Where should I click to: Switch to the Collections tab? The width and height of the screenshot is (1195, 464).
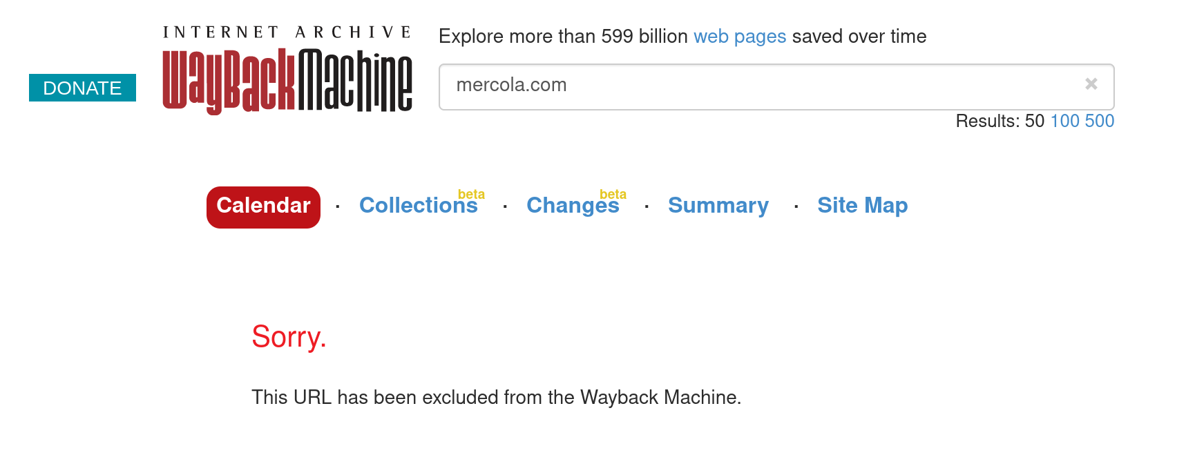pos(417,206)
